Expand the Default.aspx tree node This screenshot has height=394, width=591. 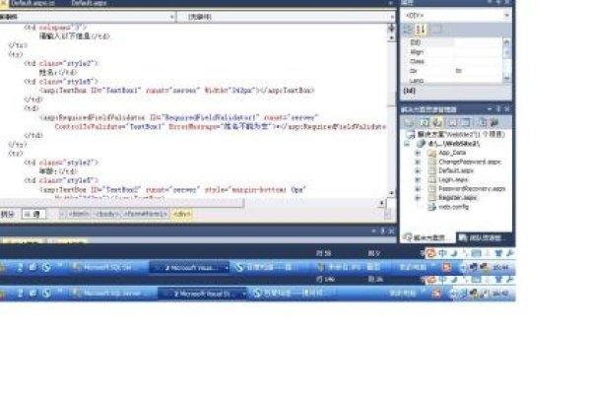coord(418,170)
